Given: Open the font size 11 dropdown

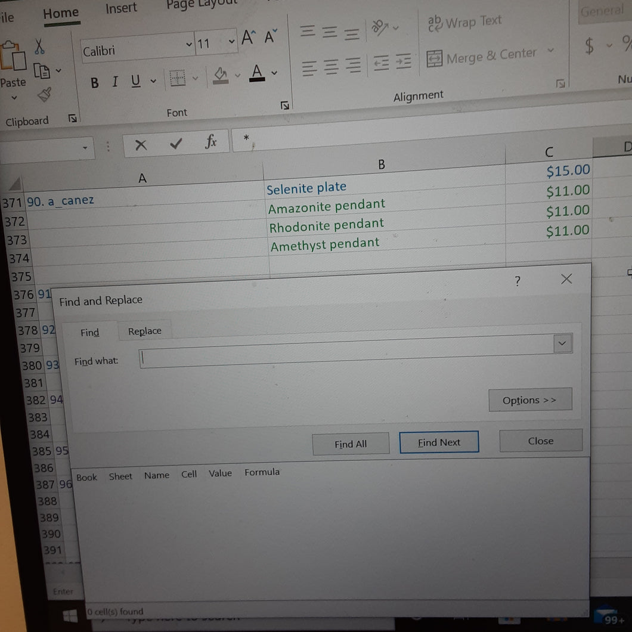Looking at the screenshot, I should [232, 41].
